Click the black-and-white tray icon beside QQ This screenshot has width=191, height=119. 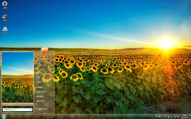pos(172,116)
